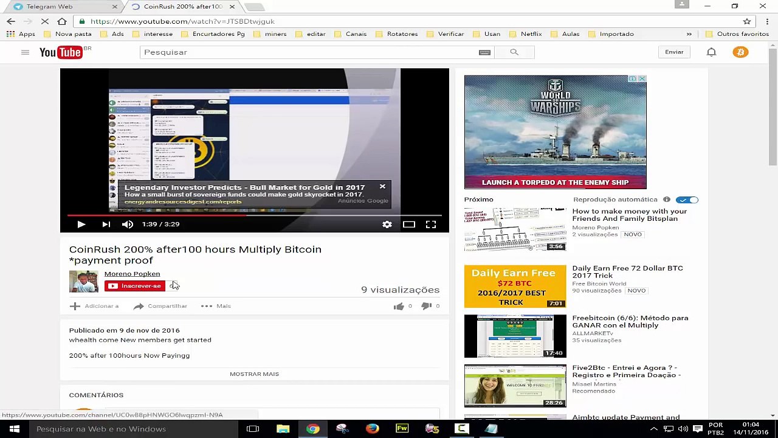Play the video
The width and height of the screenshot is (778, 438).
tap(81, 224)
